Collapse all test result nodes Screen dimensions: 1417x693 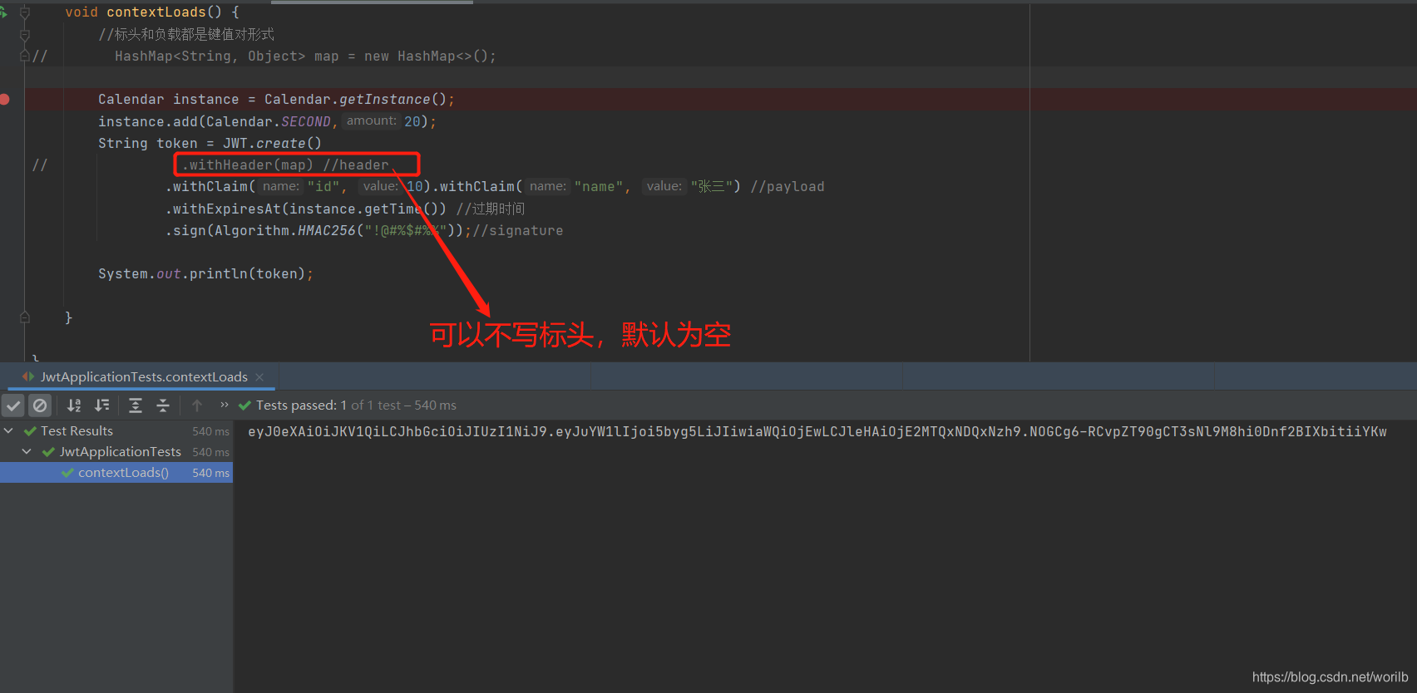click(163, 405)
